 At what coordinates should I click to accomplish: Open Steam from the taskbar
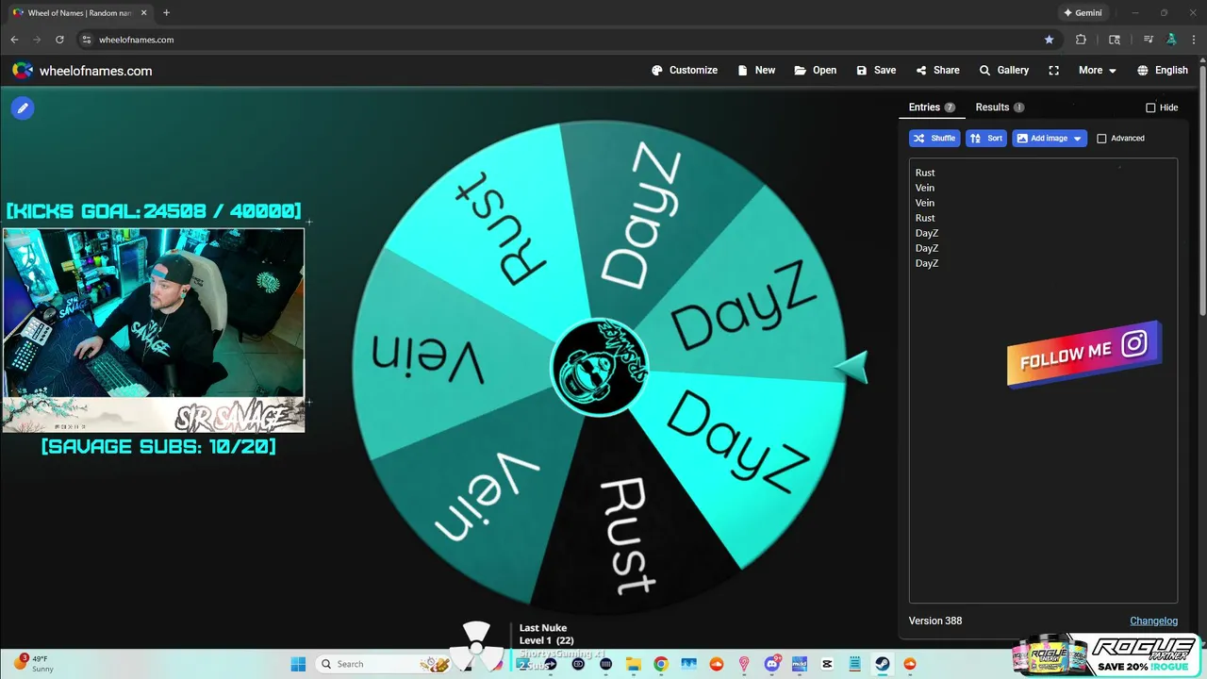tap(883, 664)
